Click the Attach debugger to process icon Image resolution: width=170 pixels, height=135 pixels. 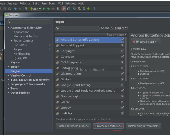58,9
